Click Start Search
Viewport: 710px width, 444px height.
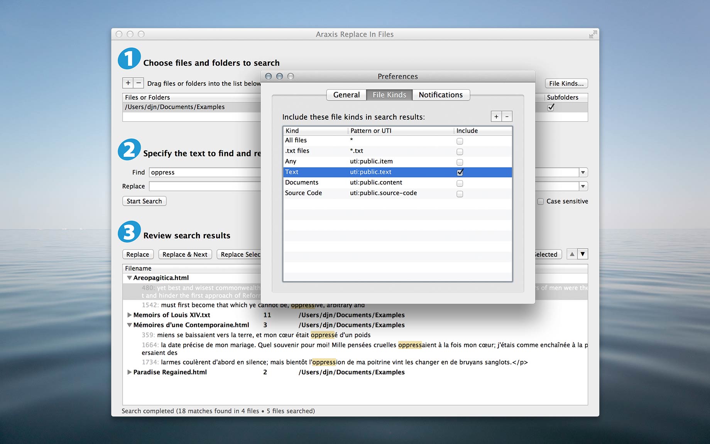144,201
